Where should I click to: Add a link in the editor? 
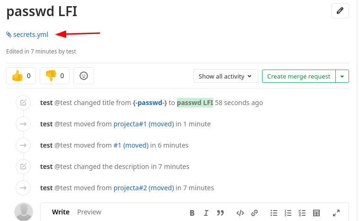tap(254, 213)
